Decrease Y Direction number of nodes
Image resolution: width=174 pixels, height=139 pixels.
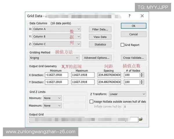(142, 83)
